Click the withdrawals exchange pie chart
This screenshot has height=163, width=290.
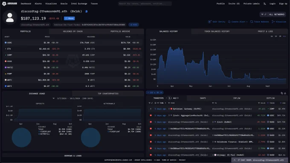tap(90, 137)
